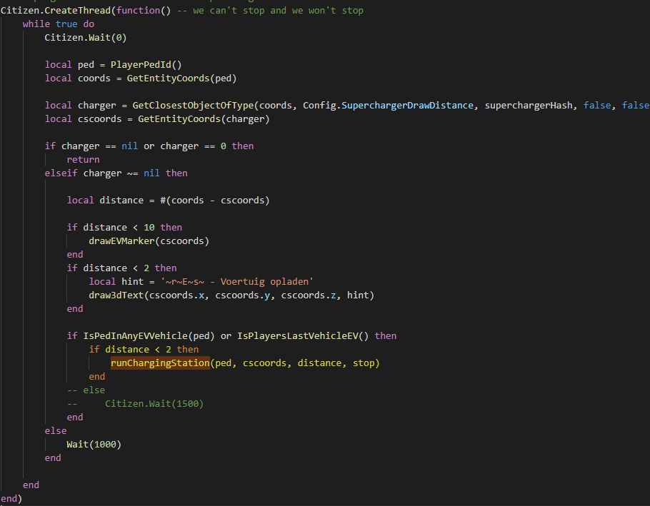Click the return keyword
Screen dimensions: 650x506
click(83, 159)
